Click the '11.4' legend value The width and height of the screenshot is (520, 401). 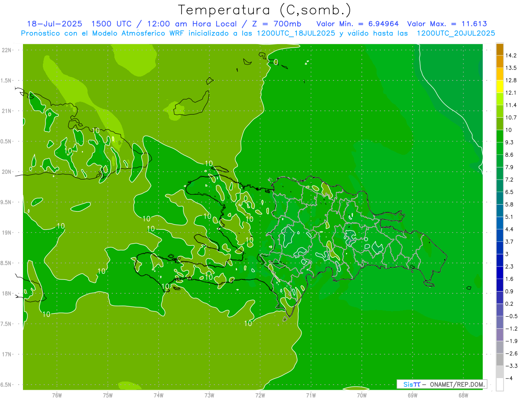tap(511, 105)
